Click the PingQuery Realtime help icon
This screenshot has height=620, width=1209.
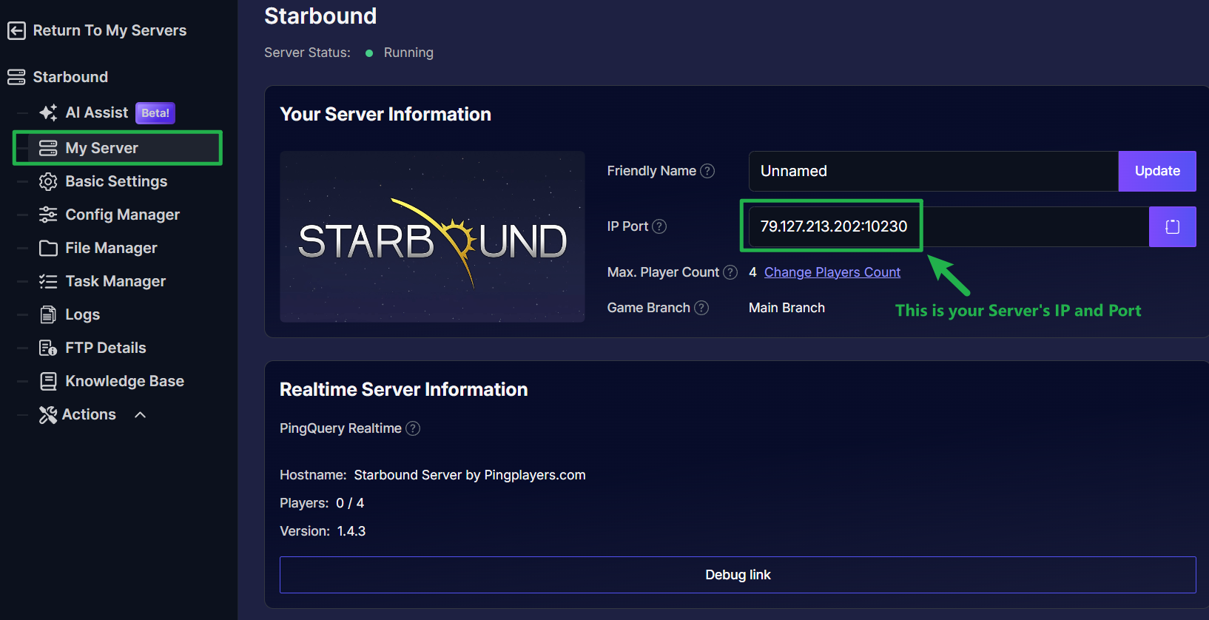(413, 428)
